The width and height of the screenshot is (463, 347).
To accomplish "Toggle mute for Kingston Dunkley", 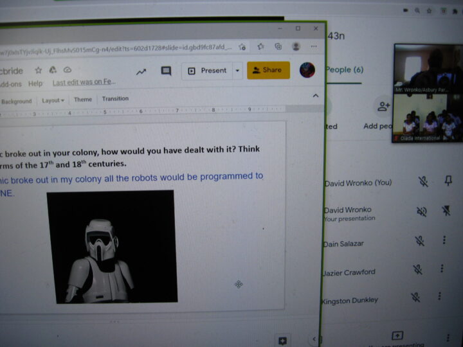I will pos(416,297).
